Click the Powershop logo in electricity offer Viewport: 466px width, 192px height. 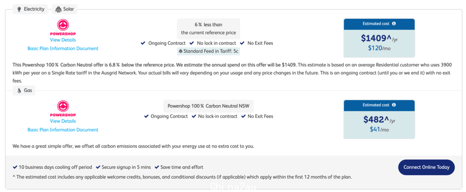tap(63, 28)
